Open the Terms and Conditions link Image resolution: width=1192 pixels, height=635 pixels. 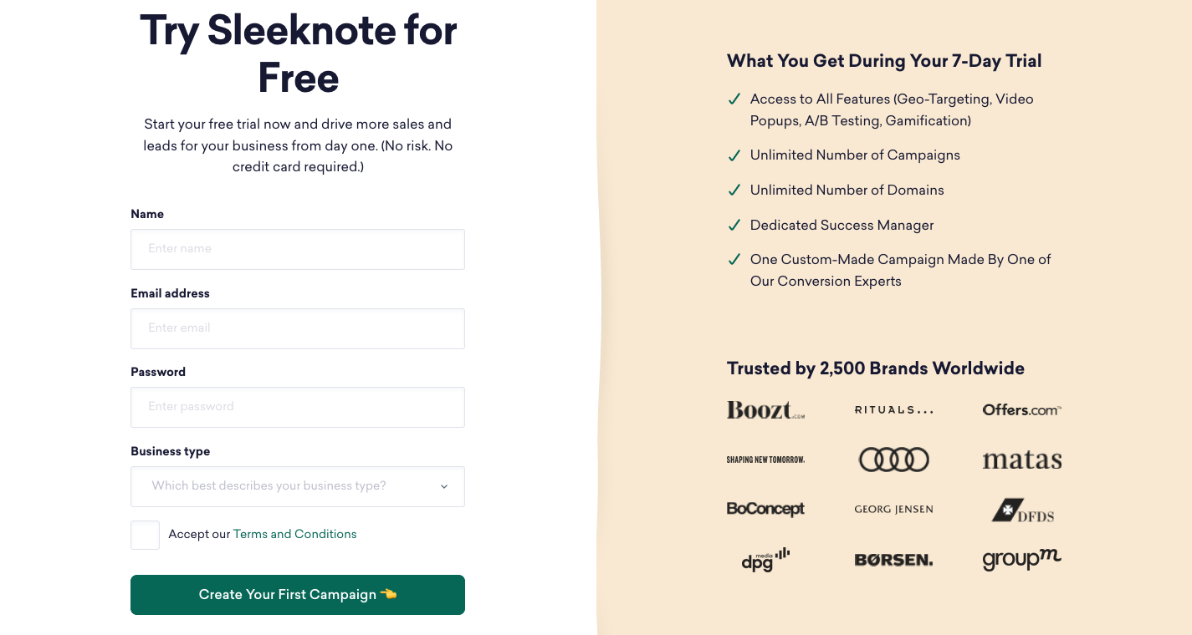[294, 534]
